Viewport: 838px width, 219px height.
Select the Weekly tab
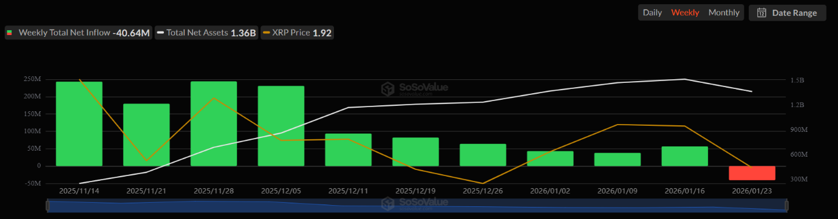pyautogui.click(x=685, y=13)
